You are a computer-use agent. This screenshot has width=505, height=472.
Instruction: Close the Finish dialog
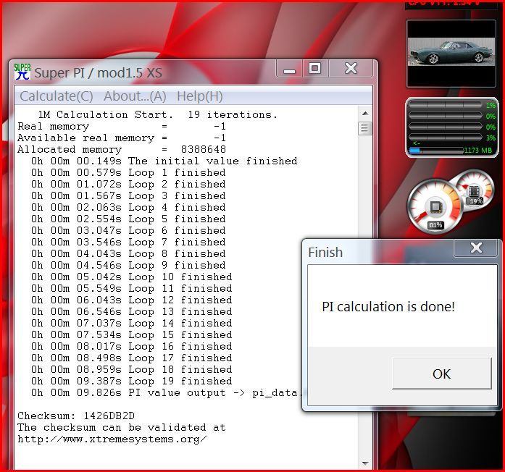(x=476, y=248)
